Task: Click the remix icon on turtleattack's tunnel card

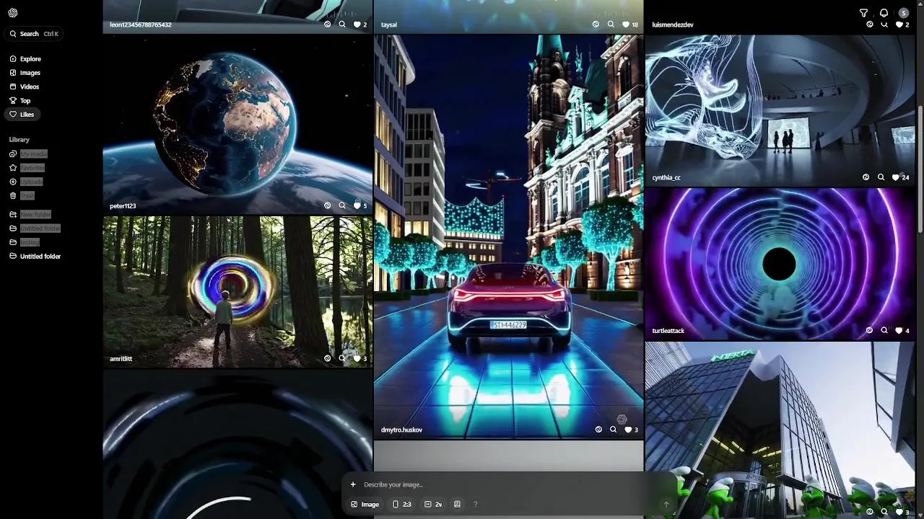Action: coord(870,330)
